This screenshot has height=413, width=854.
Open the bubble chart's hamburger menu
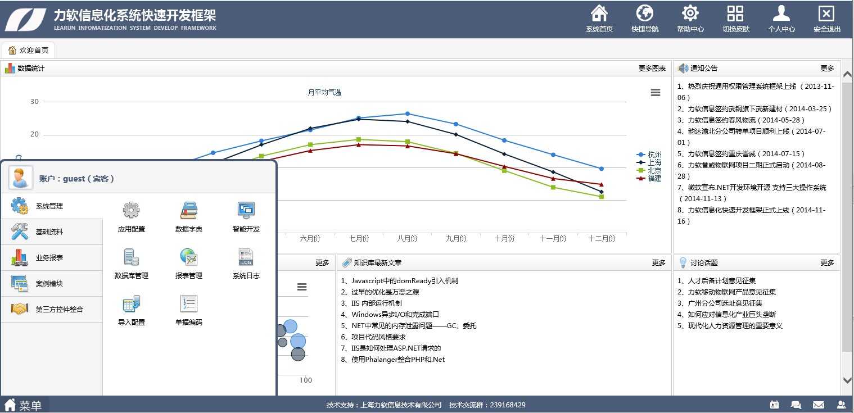pyautogui.click(x=302, y=287)
